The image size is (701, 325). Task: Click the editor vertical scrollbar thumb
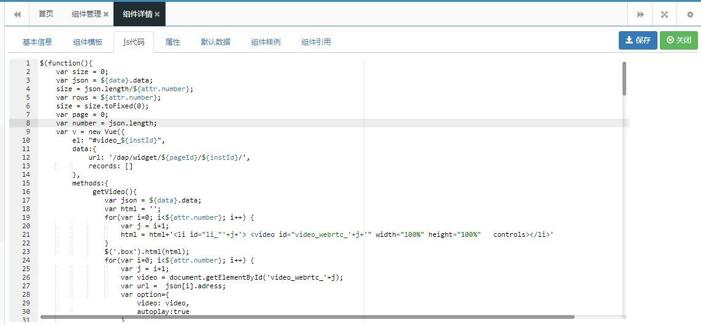point(624,78)
